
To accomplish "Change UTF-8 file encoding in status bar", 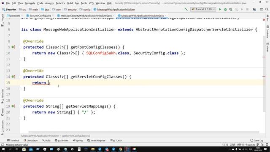I will click(x=240, y=145).
